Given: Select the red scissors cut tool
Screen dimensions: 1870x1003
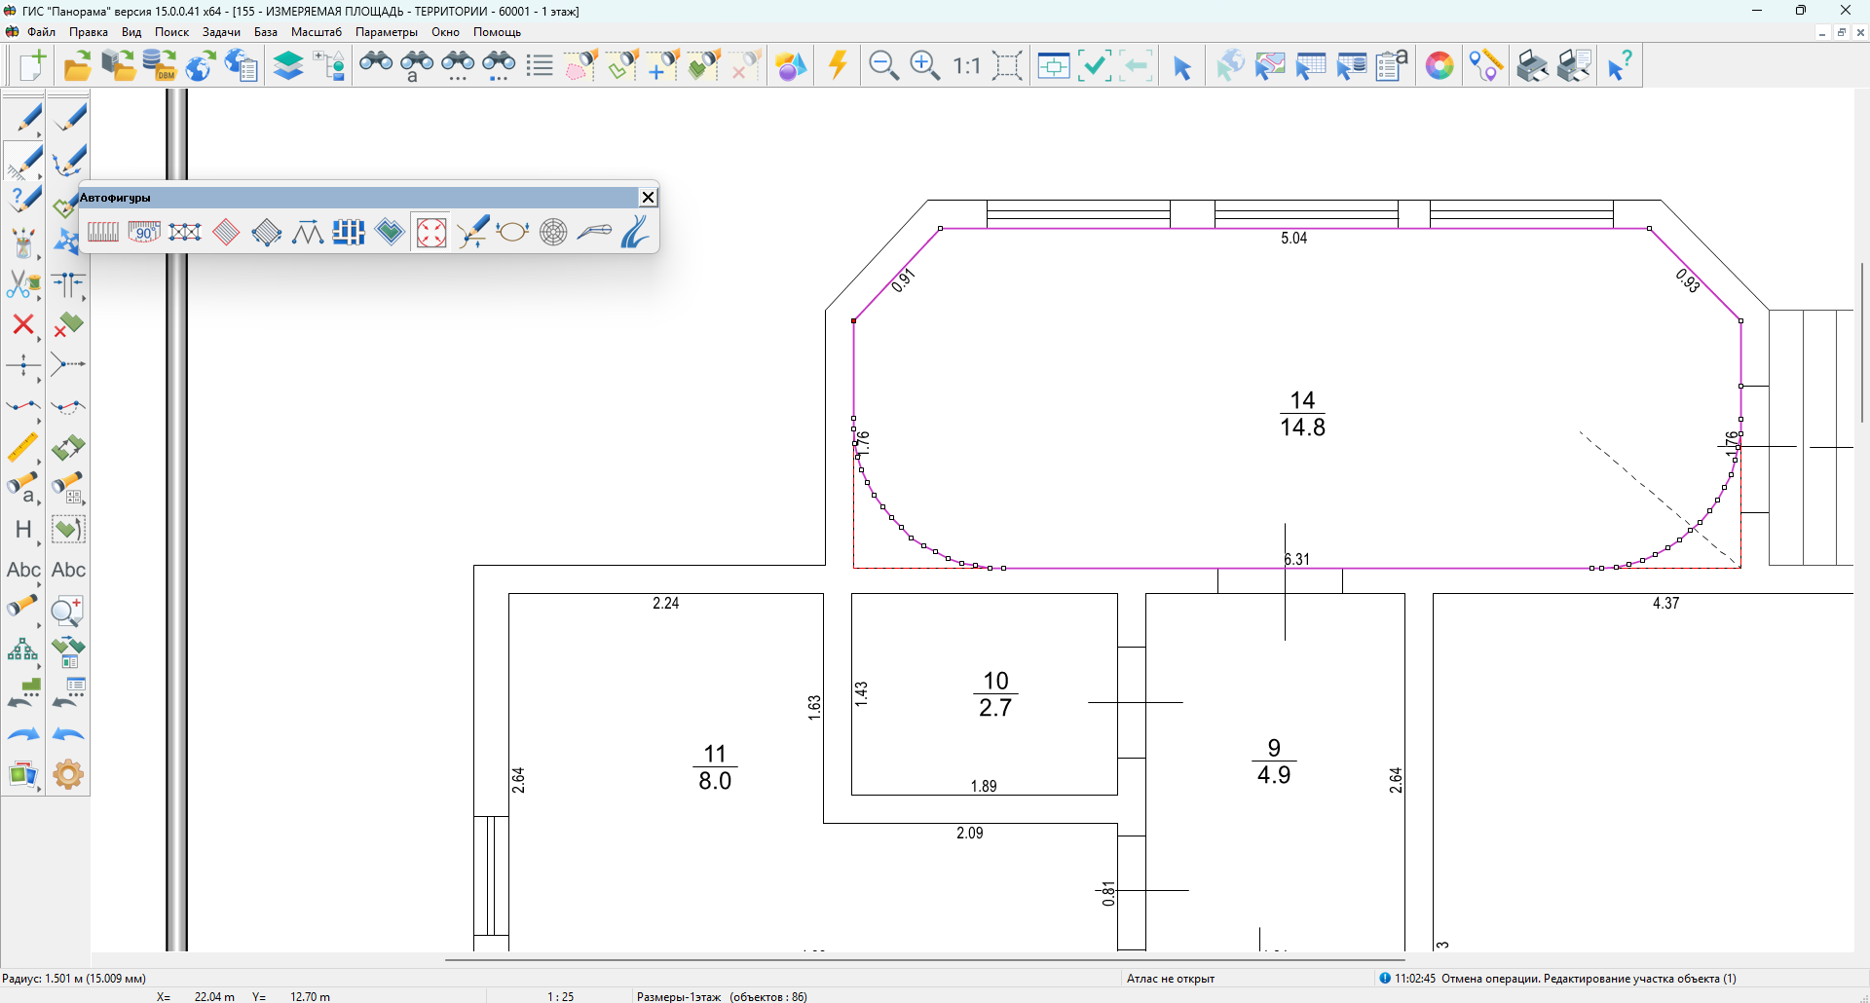Looking at the screenshot, I should 21,284.
